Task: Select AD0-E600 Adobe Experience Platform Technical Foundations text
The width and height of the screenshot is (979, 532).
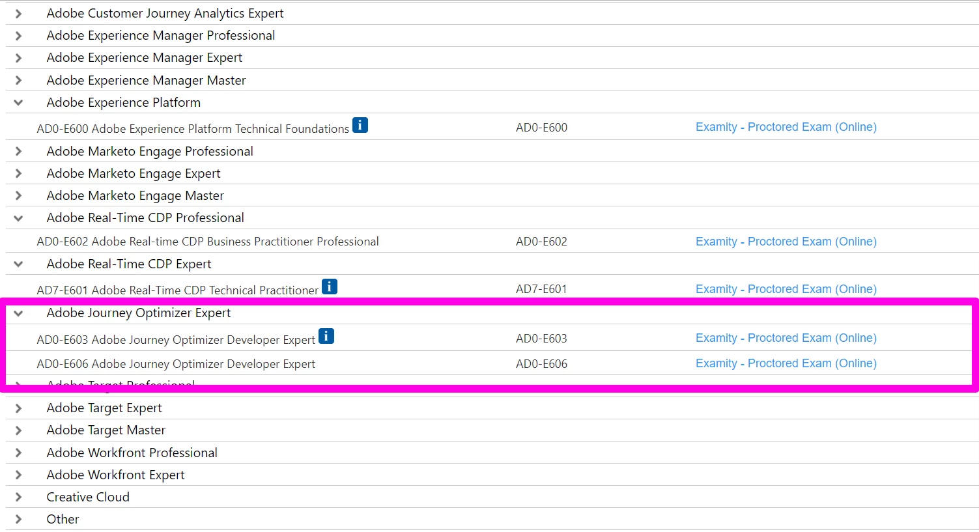Action: click(x=193, y=129)
